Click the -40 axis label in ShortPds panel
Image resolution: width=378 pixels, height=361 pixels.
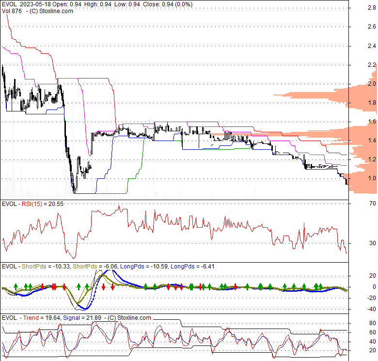(x=372, y=309)
